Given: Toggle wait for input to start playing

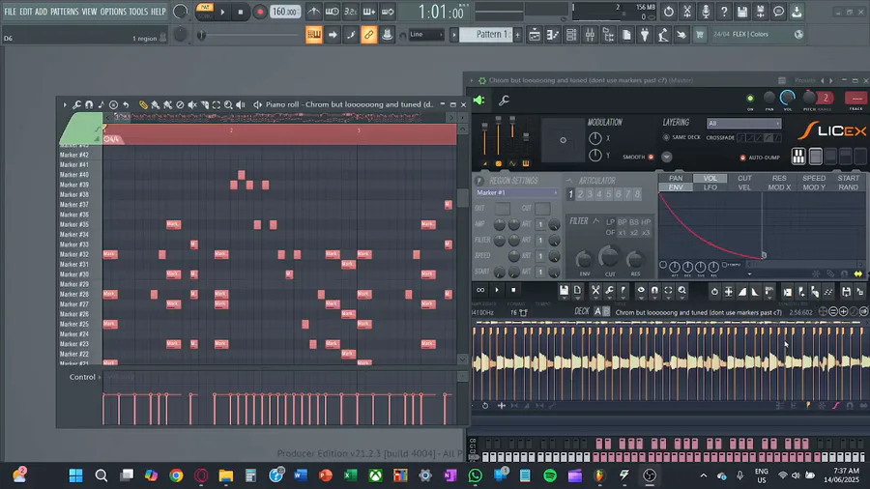Looking at the screenshot, I should tap(333, 12).
